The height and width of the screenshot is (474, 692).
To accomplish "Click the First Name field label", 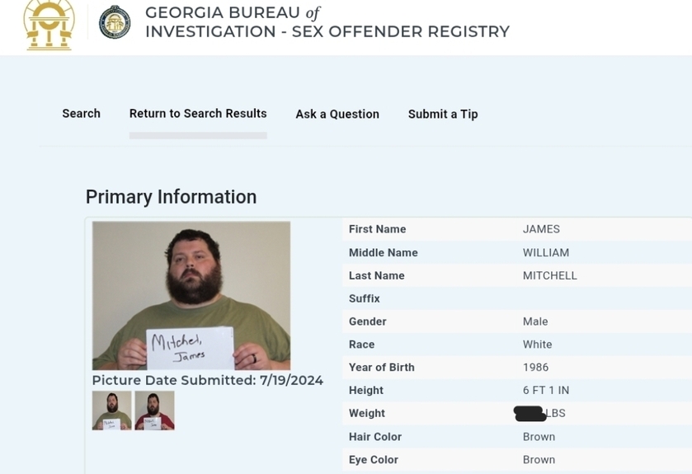I will (377, 229).
